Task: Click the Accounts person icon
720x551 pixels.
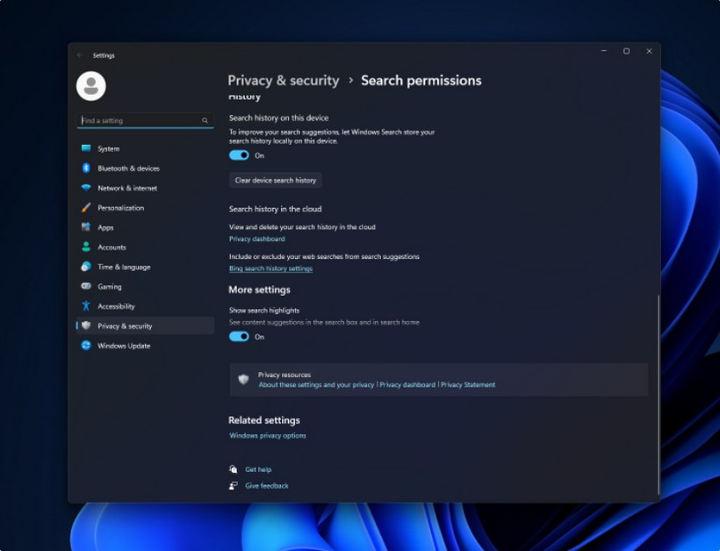Action: click(86, 247)
